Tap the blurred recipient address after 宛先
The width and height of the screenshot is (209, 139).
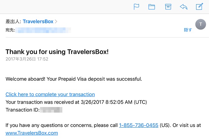43,30
